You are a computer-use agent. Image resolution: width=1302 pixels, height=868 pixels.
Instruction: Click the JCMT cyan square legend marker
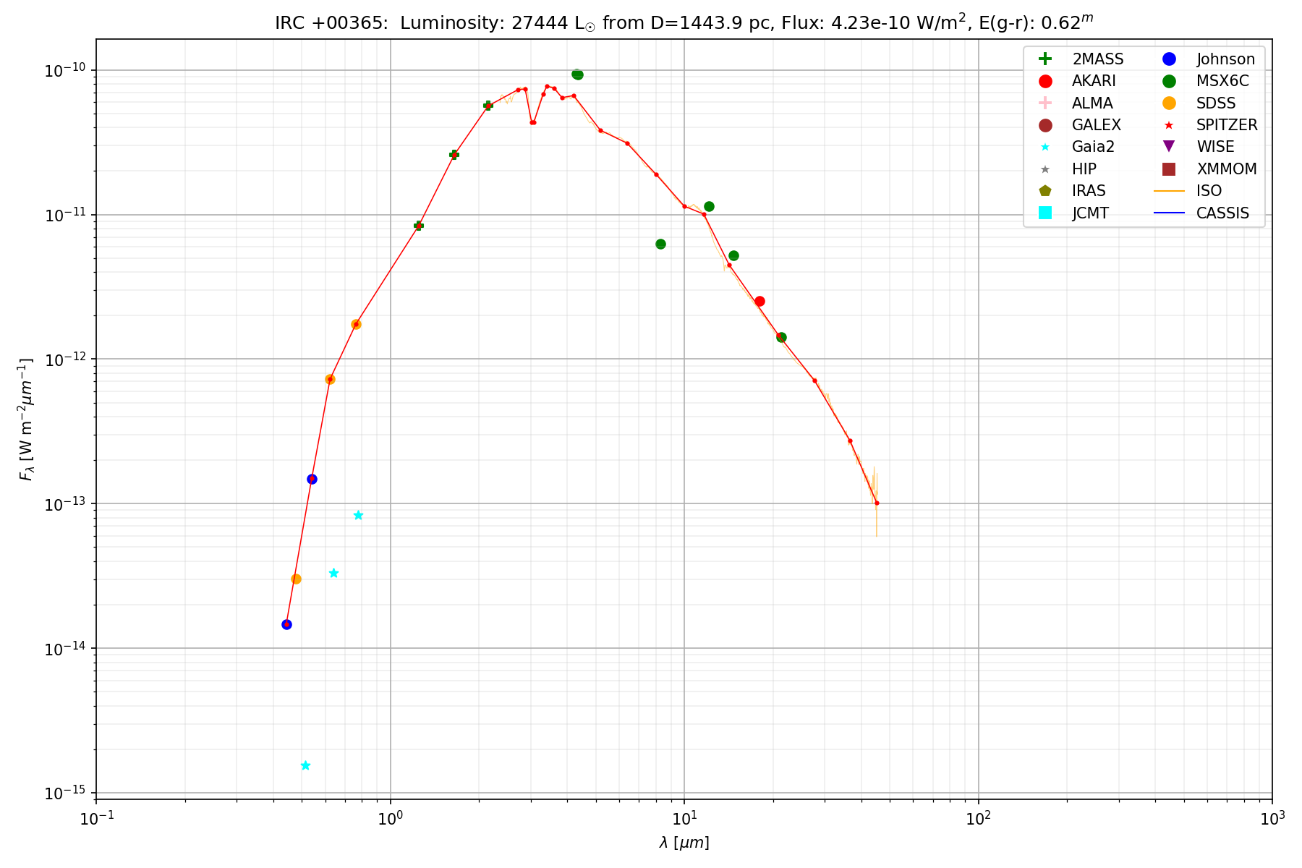(1044, 213)
